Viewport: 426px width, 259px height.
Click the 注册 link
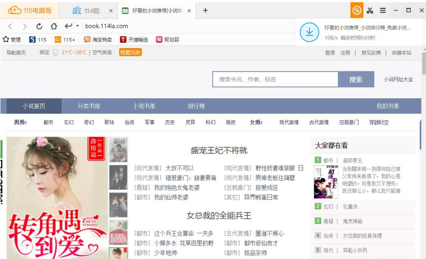345,53
